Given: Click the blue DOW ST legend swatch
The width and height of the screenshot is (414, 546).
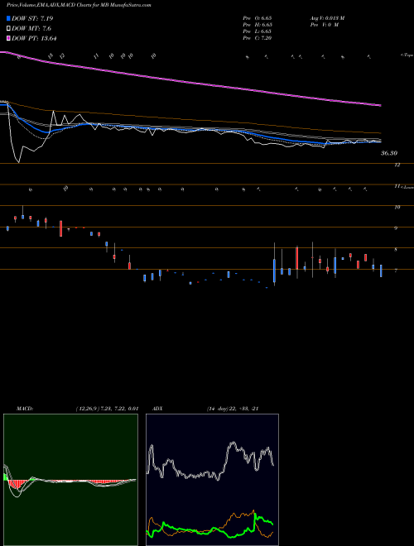Looking at the screenshot, I should point(8,18).
